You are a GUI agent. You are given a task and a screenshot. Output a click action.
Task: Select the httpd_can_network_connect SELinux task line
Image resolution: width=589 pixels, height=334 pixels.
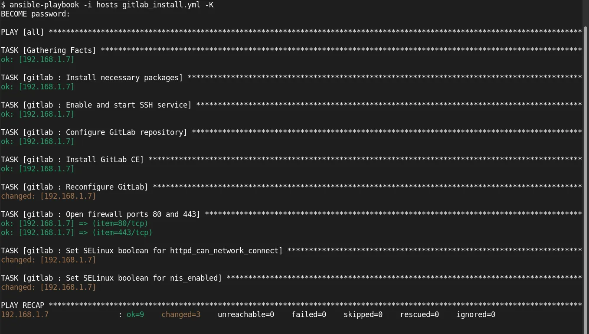[291, 251]
